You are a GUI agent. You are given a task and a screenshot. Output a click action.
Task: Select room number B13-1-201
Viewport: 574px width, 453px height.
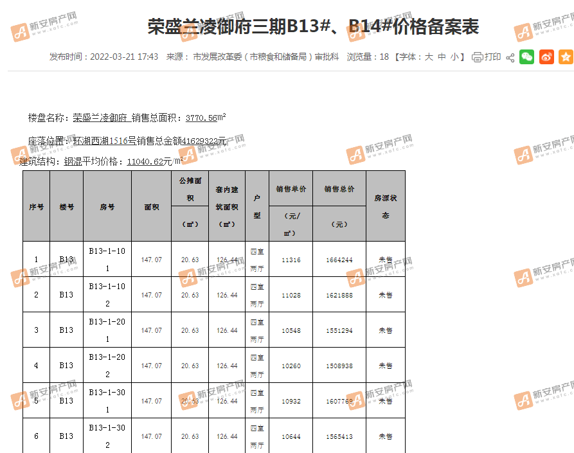[x=107, y=330]
